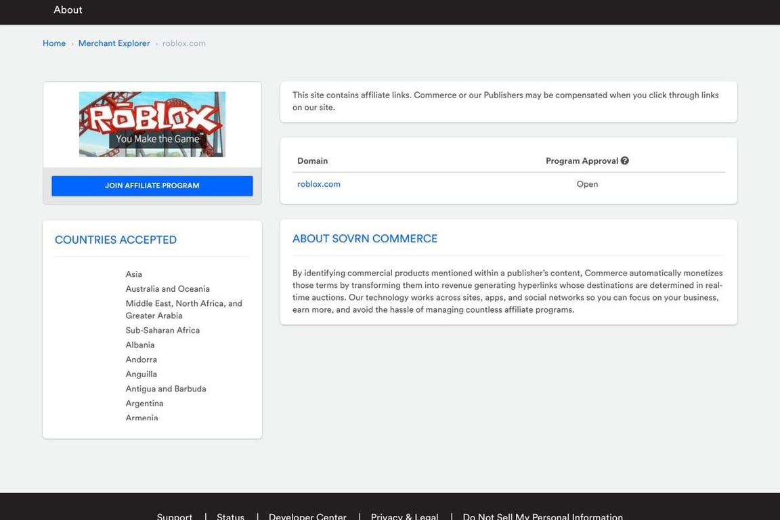Open the About menu item

[x=67, y=9]
